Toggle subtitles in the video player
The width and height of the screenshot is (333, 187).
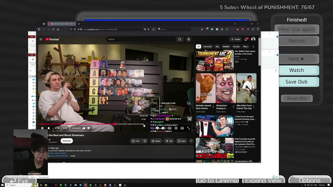tap(170, 128)
